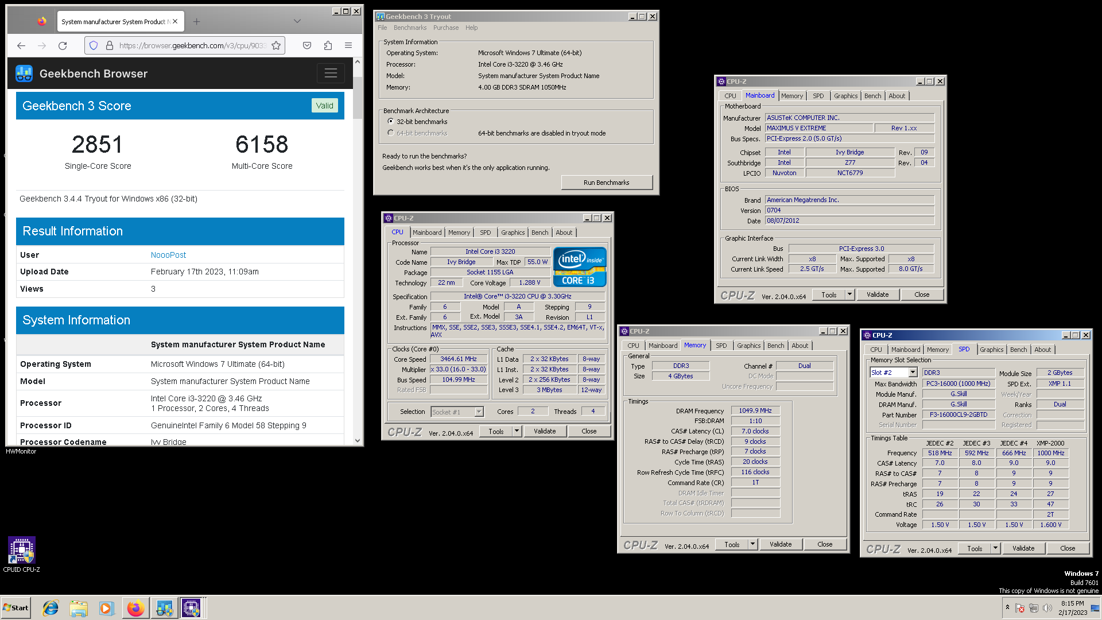Image resolution: width=1102 pixels, height=620 pixels.
Task: Switch to Graphics tab in Memory CPU-Z window
Action: click(x=748, y=346)
